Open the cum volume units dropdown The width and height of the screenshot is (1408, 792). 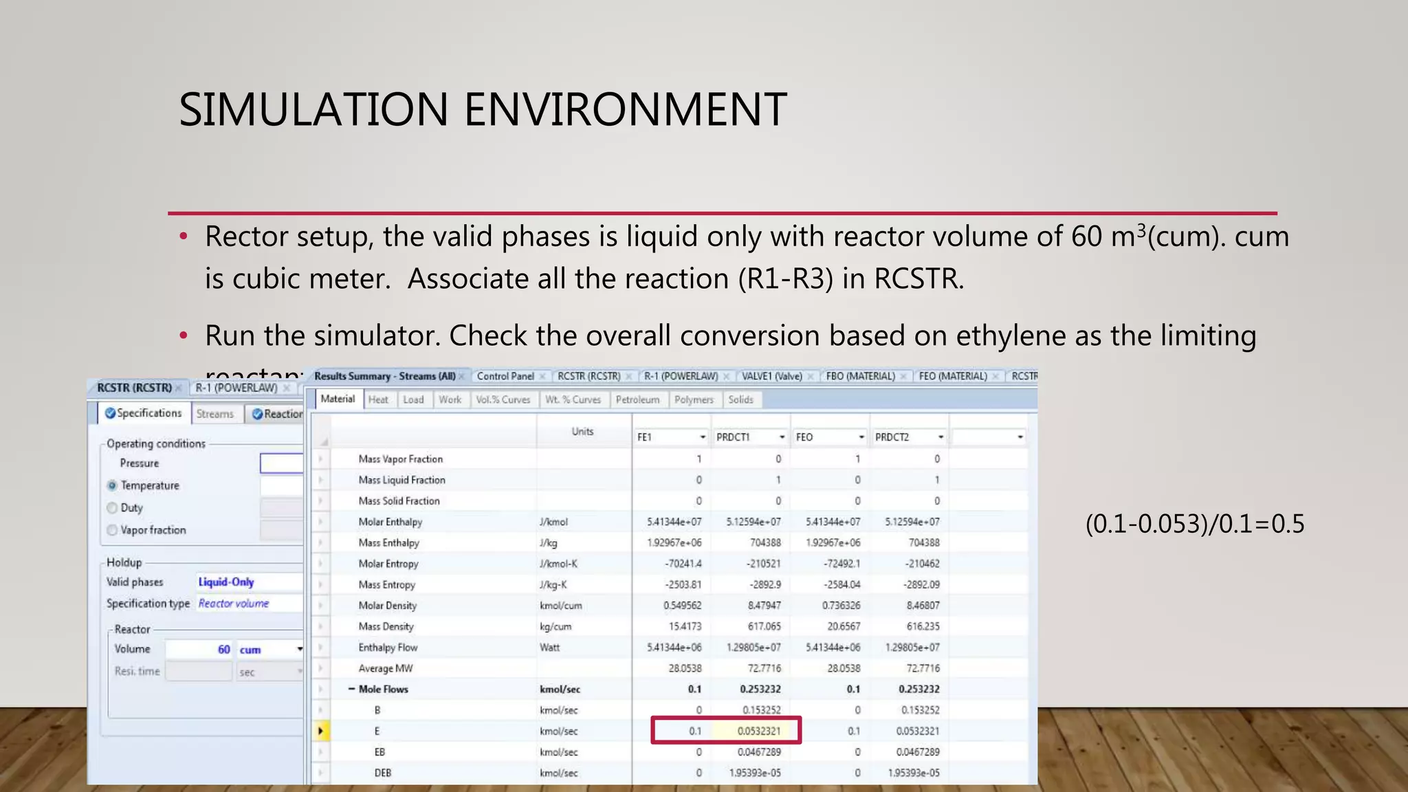(299, 650)
